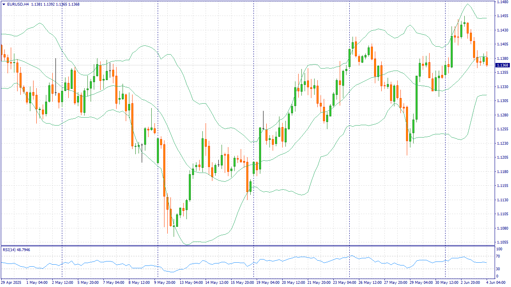Screen dimensions: 511x287
Task: Click price level 1.1405 on the scale
Action: click(x=503, y=44)
